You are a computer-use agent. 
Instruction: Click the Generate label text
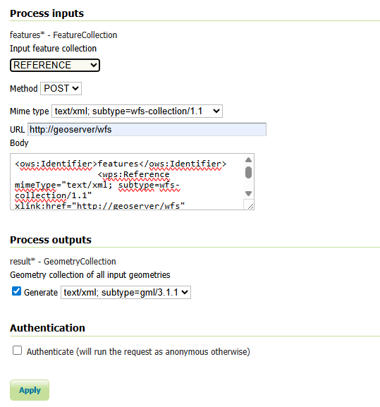tap(41, 293)
